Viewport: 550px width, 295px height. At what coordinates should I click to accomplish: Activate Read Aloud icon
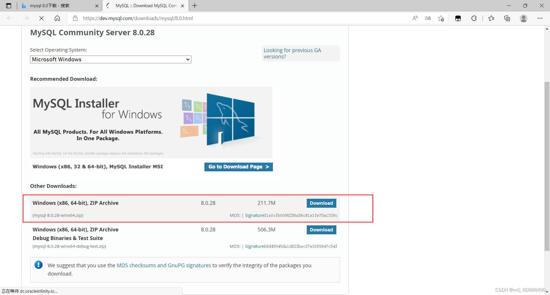click(x=415, y=18)
